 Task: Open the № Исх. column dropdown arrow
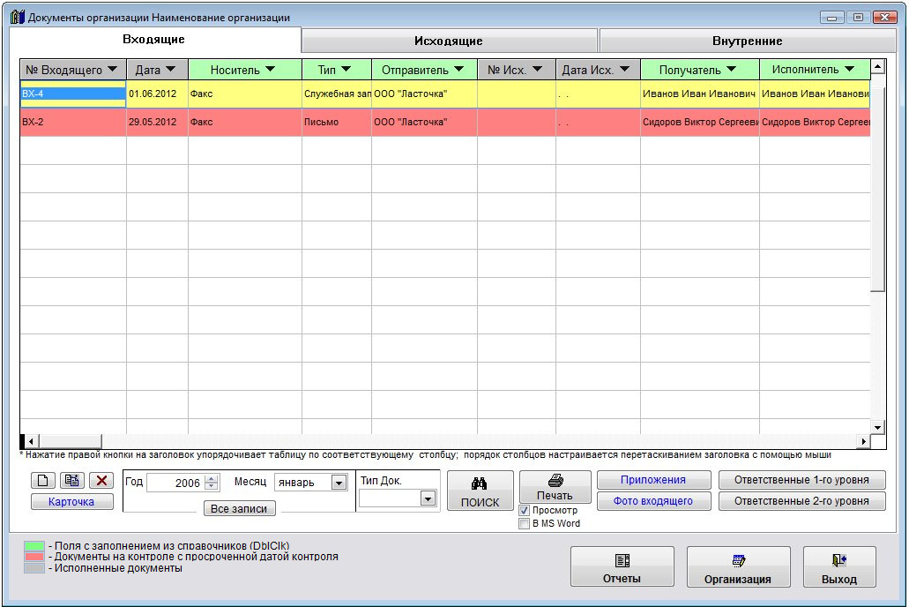point(538,69)
